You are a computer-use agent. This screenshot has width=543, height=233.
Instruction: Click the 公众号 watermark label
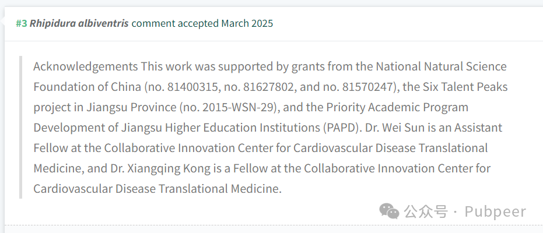point(426,211)
